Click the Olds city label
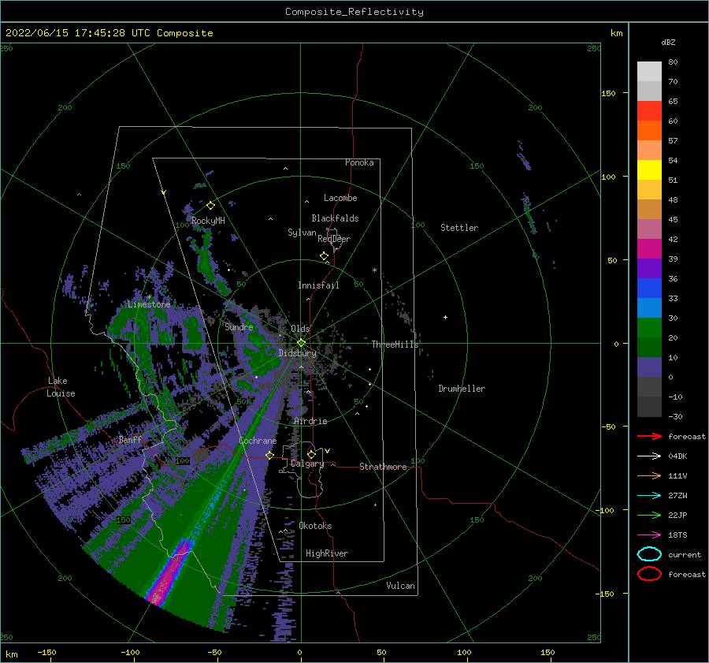 [300, 329]
